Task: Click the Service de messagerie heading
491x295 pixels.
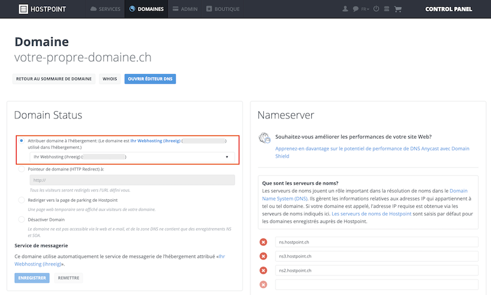Action: pyautogui.click(x=41, y=245)
